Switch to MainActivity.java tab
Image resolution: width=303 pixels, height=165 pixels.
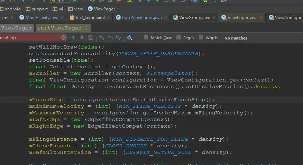tap(42, 18)
